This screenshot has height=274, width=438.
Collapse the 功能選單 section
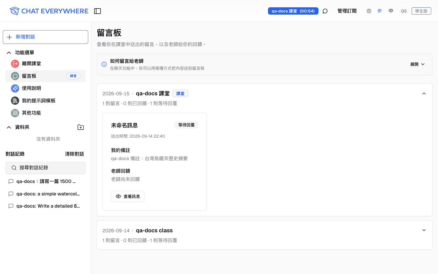9,53
